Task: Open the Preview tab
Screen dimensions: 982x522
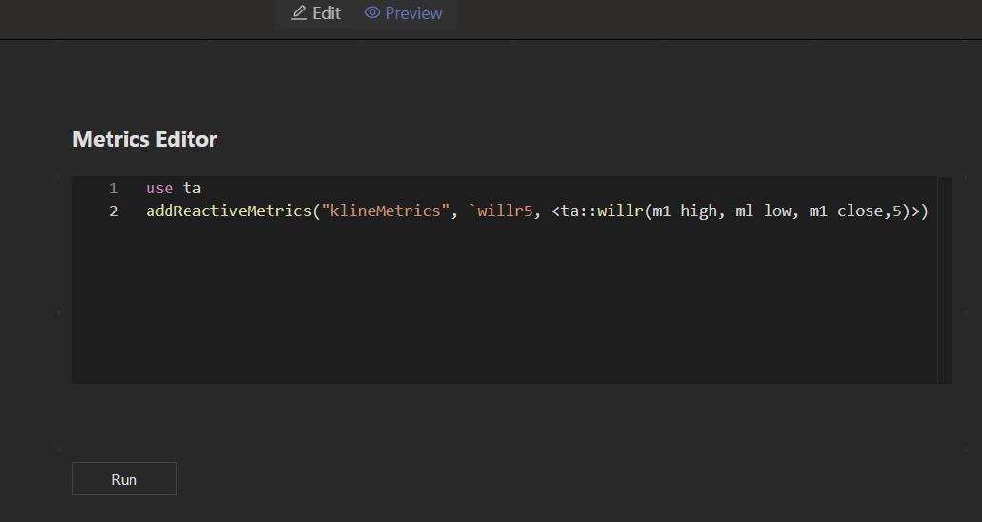Action: [x=404, y=13]
